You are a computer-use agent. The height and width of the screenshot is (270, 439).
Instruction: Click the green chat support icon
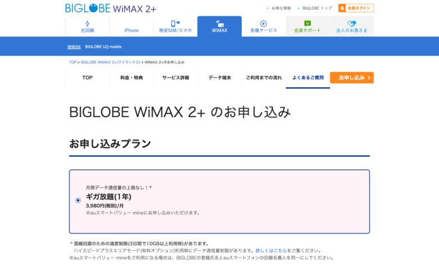tap(307, 24)
